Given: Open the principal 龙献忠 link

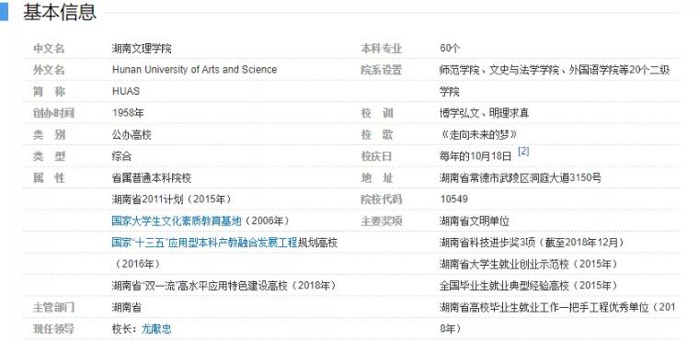Looking at the screenshot, I should (x=156, y=329).
